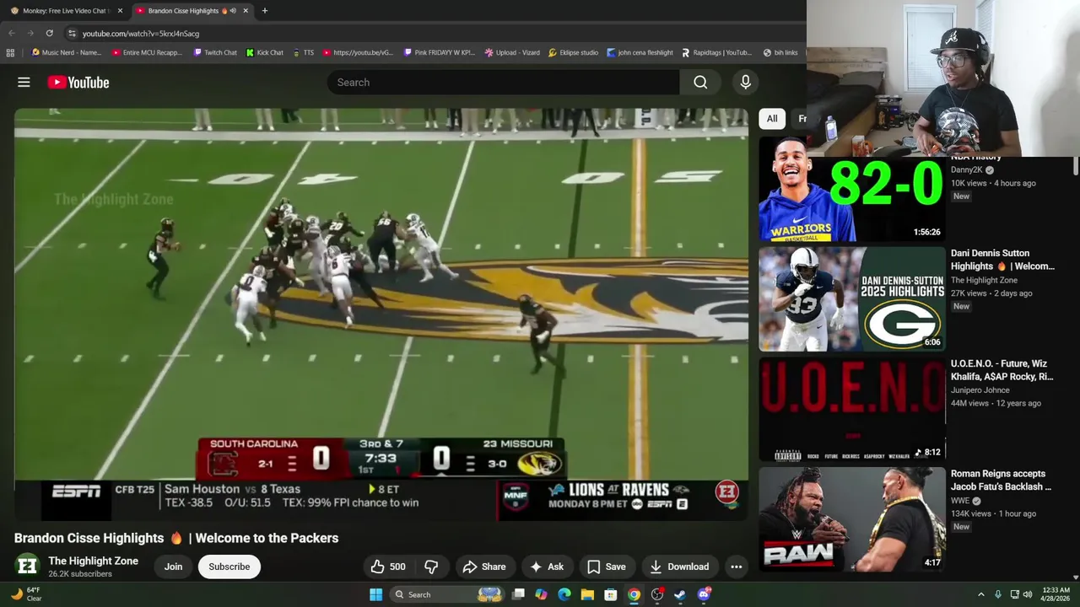Visit the Junipero Johnce channel

point(981,390)
